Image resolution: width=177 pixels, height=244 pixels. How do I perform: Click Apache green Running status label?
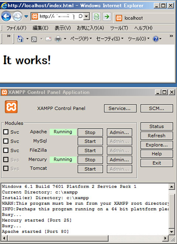pos(63,132)
